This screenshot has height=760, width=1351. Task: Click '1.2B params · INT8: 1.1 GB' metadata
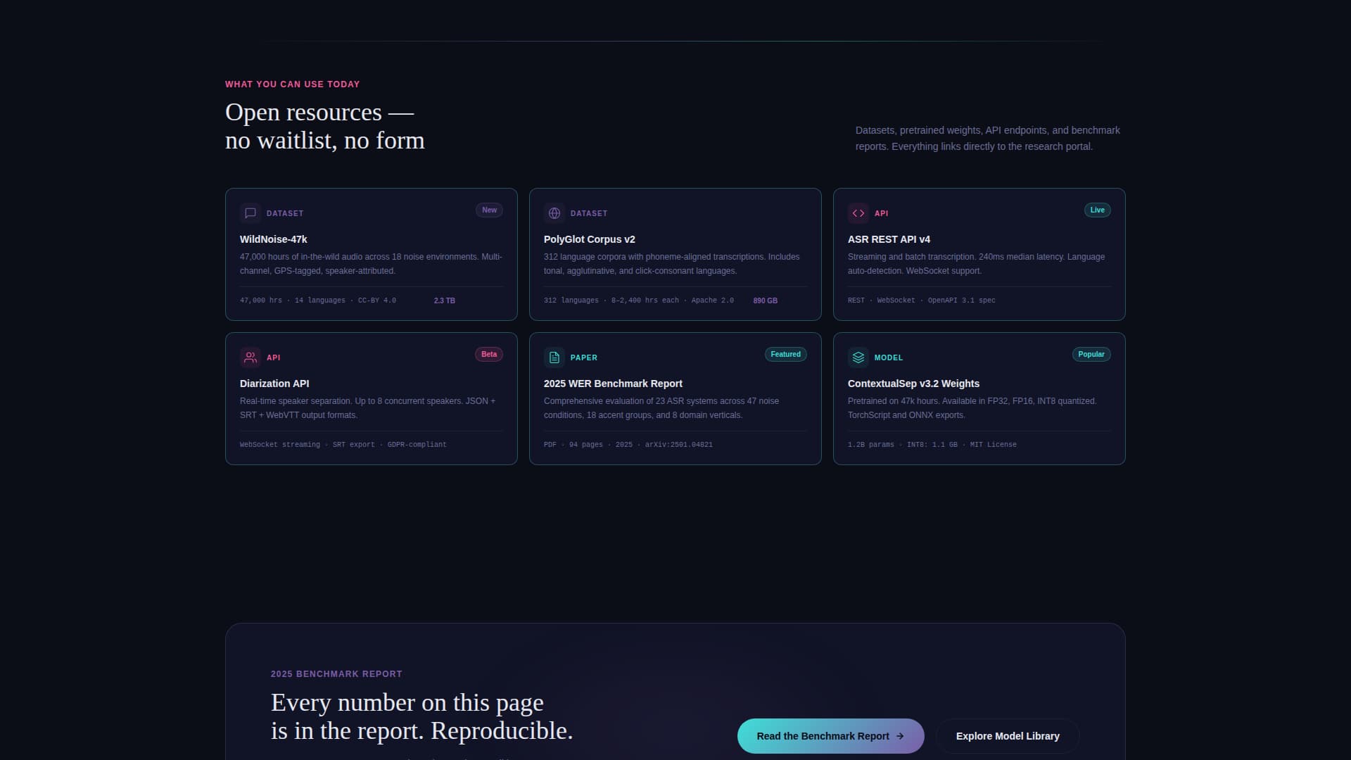tap(932, 445)
